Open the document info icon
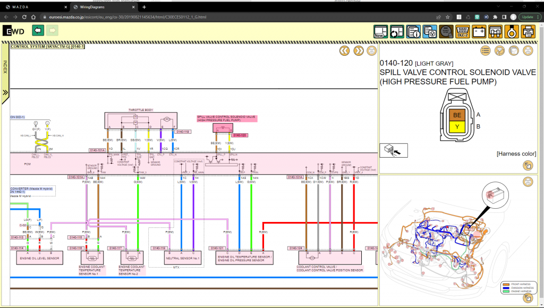This screenshot has width=544, height=308. tap(413, 31)
